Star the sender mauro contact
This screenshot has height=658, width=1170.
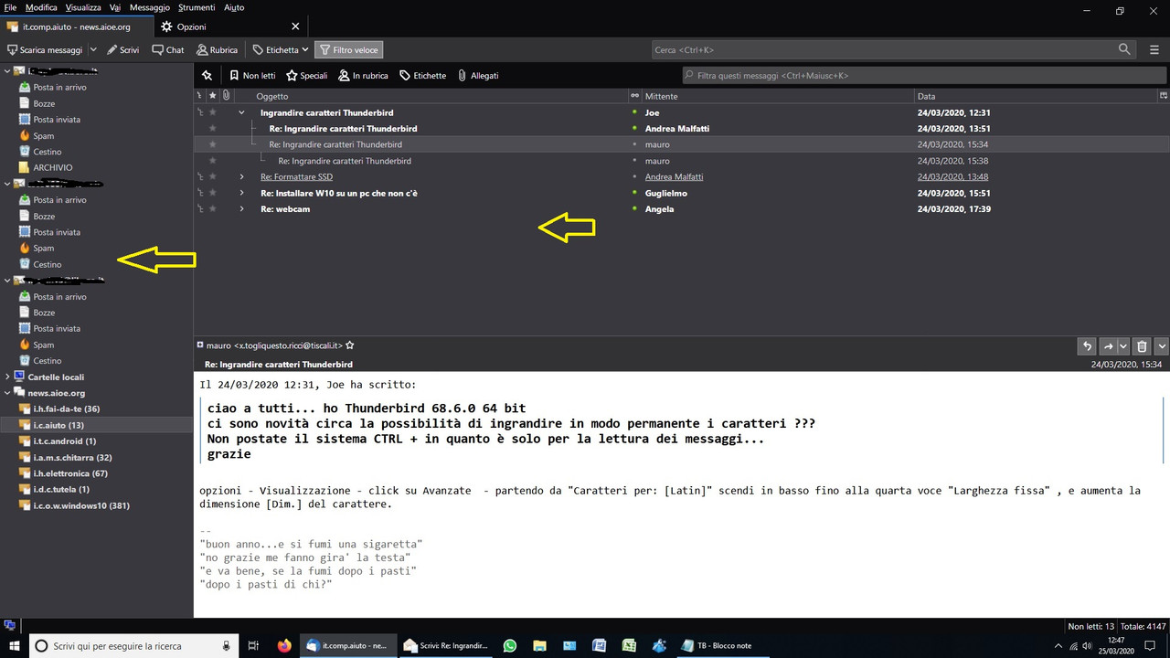[349, 346]
